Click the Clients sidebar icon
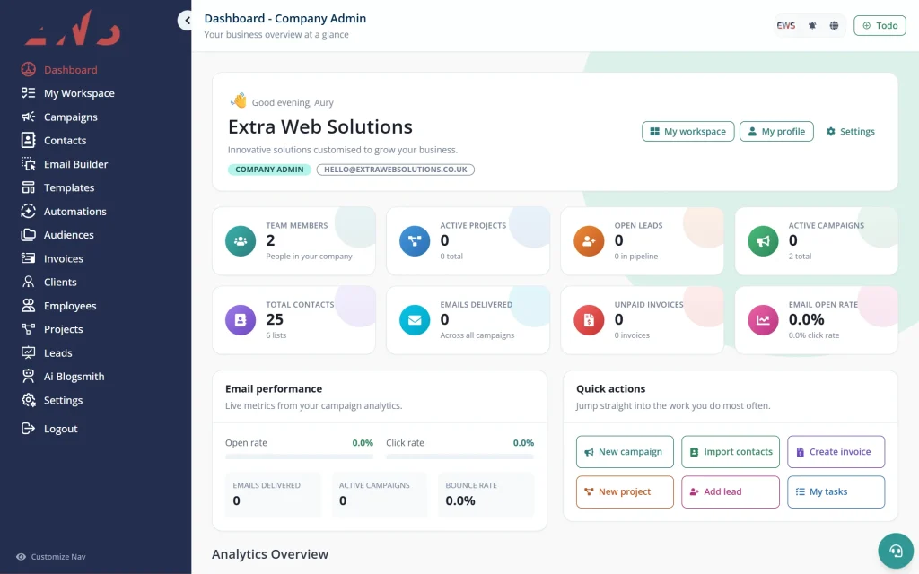The height and width of the screenshot is (574, 919). pyautogui.click(x=28, y=282)
